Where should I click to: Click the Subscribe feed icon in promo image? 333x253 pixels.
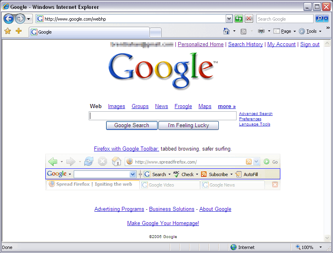204,174
